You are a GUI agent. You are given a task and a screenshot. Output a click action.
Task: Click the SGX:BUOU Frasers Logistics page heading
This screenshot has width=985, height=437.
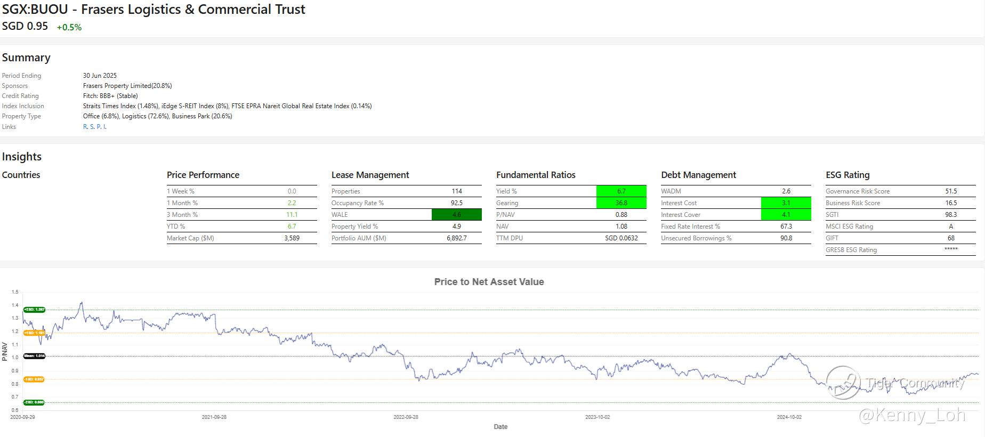tap(154, 10)
